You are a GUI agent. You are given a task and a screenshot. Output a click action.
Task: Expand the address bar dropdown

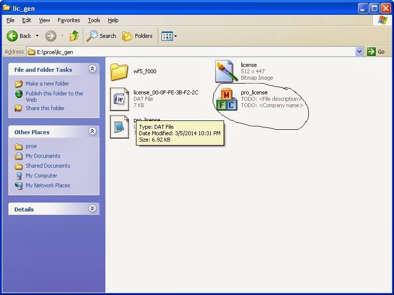click(360, 52)
